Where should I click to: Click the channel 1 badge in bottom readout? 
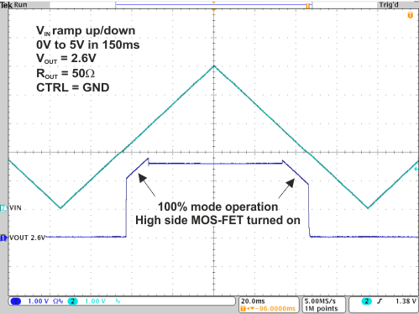[16, 301]
